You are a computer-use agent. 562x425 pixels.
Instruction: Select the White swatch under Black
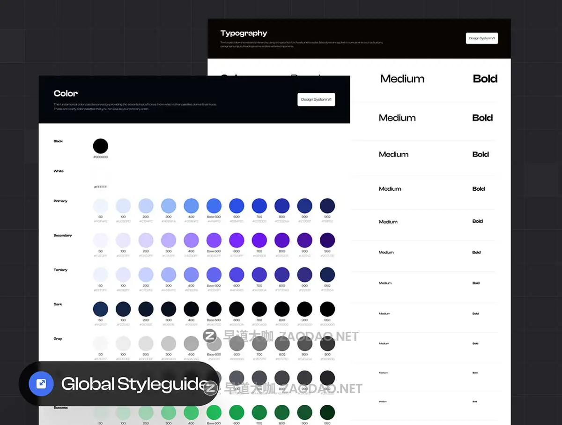pyautogui.click(x=101, y=175)
